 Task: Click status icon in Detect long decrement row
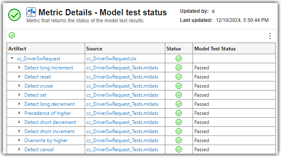pos(179,104)
